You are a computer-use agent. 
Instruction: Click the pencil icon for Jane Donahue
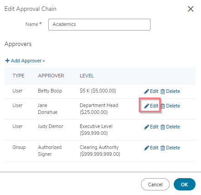coord(146,106)
